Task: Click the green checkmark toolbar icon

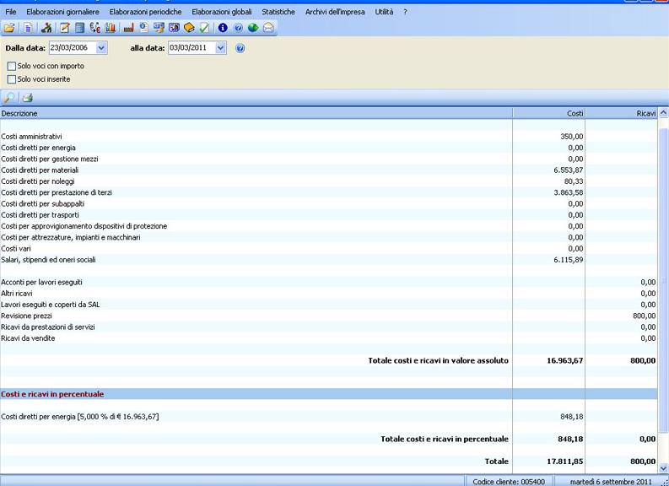Action: pyautogui.click(x=204, y=28)
